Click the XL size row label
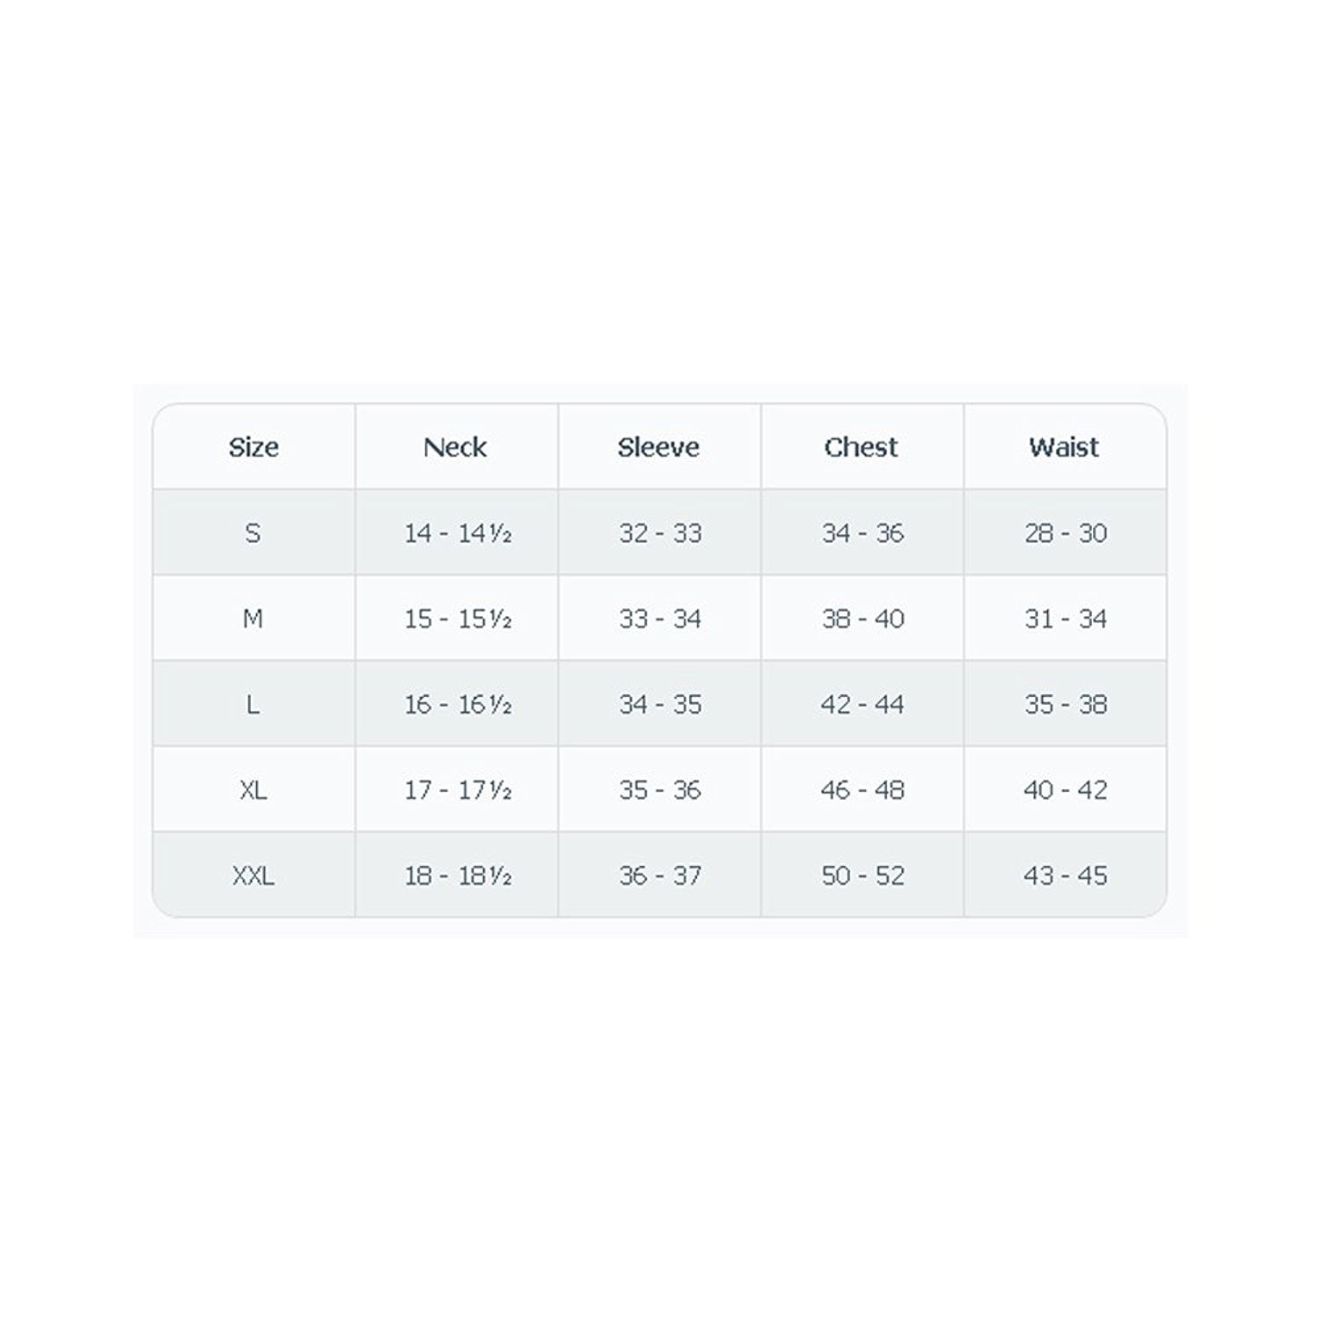This screenshot has height=1320, width=1320. 253,789
